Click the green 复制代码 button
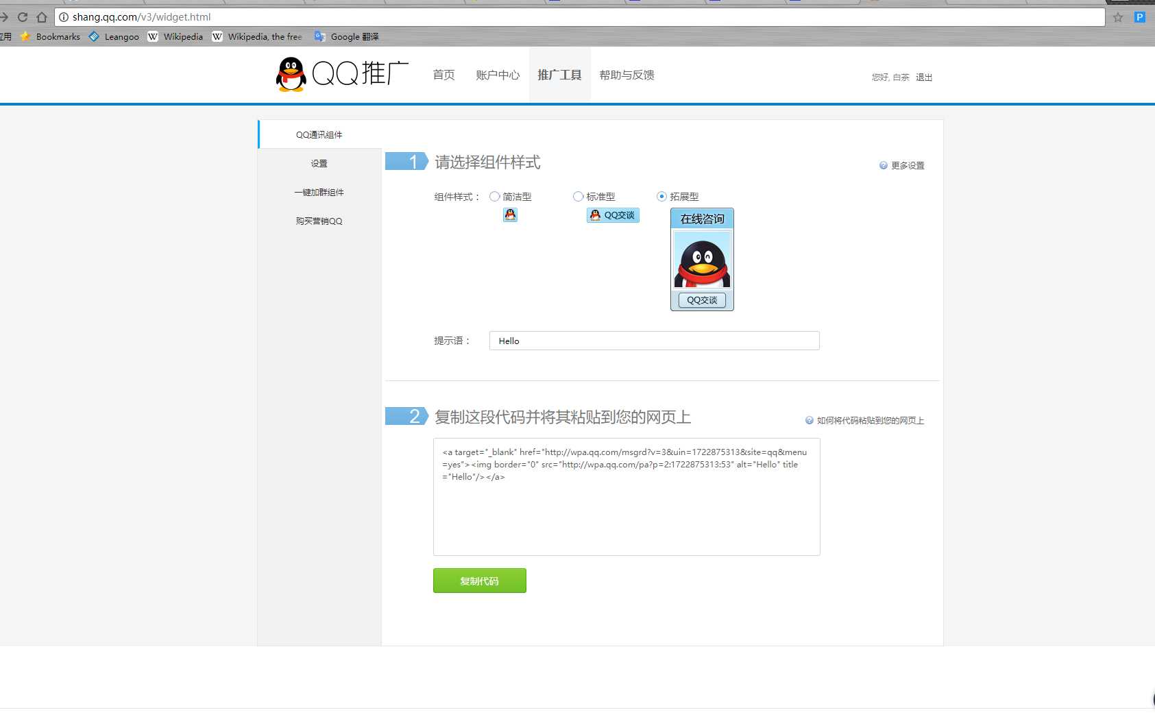The height and width of the screenshot is (721, 1155). 480,581
